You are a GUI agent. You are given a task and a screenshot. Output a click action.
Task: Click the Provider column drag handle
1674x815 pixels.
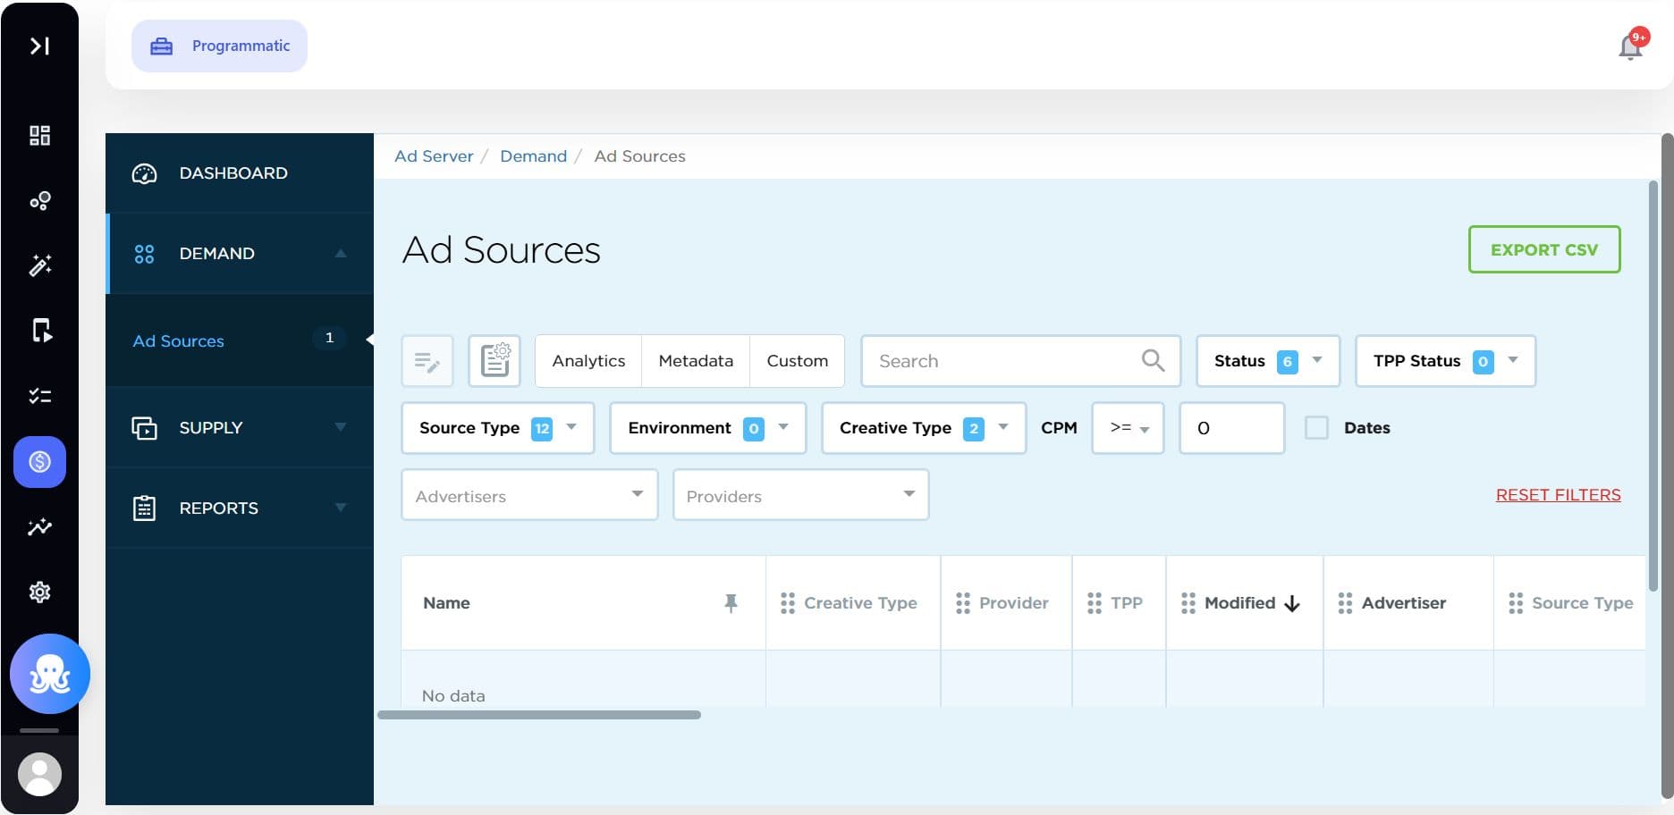(963, 603)
